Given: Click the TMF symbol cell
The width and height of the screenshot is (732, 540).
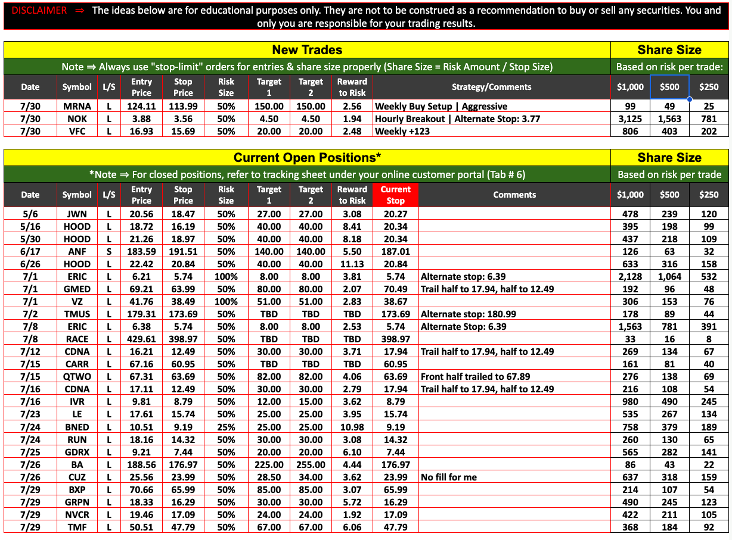Looking at the screenshot, I should click(x=77, y=527).
